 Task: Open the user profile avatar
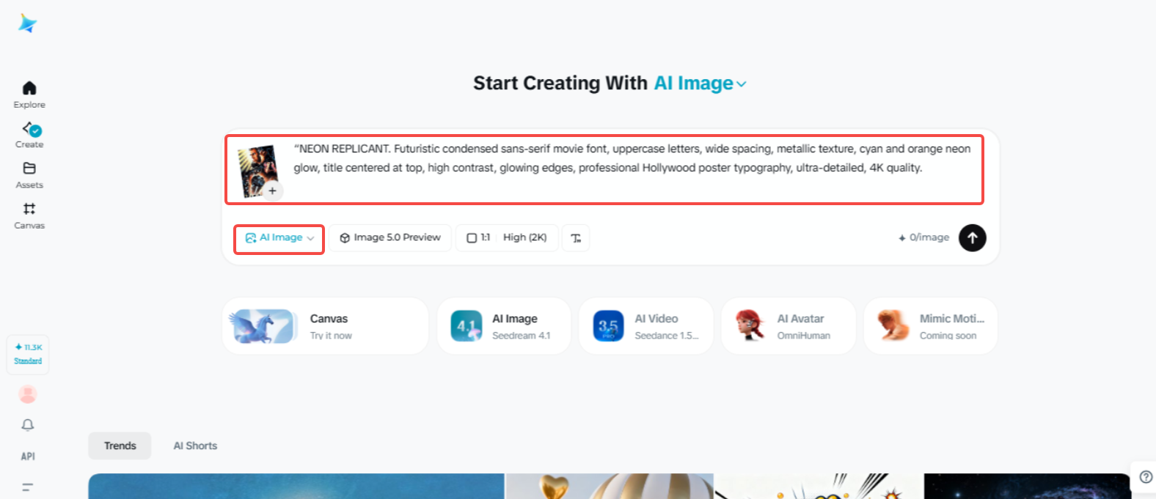click(x=28, y=394)
